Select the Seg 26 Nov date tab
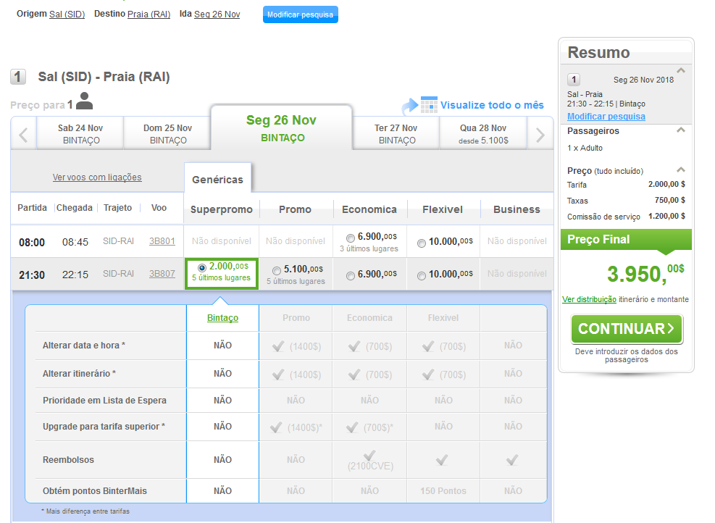715x523 pixels. (281, 127)
